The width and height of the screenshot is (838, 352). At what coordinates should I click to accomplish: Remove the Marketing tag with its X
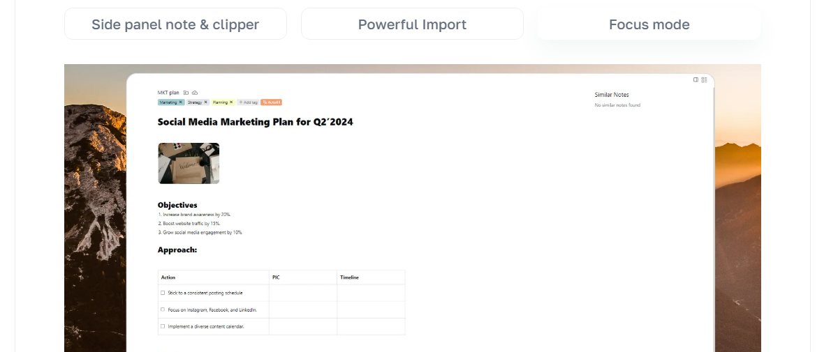[x=181, y=102]
